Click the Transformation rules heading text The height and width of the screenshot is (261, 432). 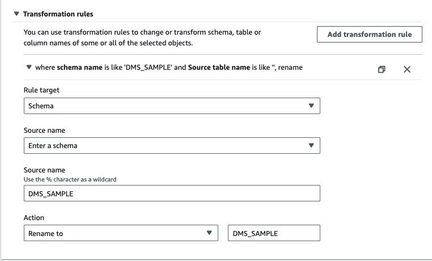pos(58,14)
